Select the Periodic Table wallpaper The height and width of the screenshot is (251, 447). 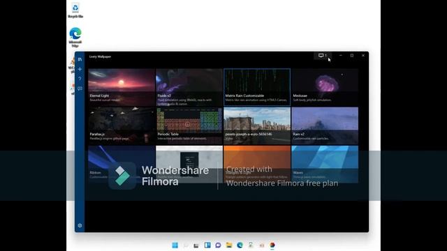tap(189, 125)
